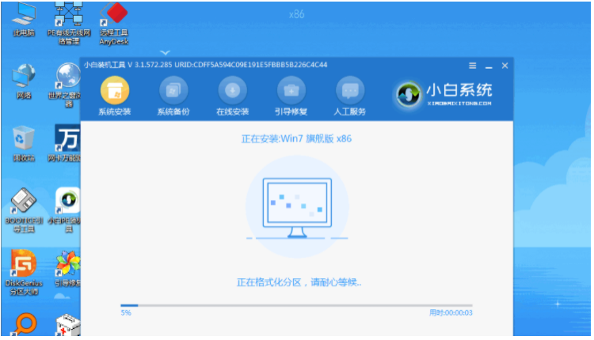Open 网卡万能 driver desktop icon

(65, 144)
